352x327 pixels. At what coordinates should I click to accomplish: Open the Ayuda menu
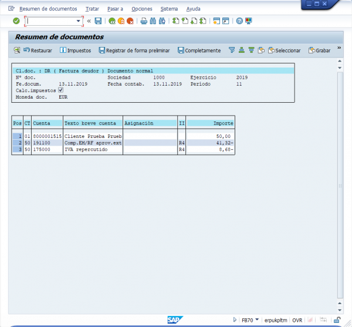(x=193, y=9)
